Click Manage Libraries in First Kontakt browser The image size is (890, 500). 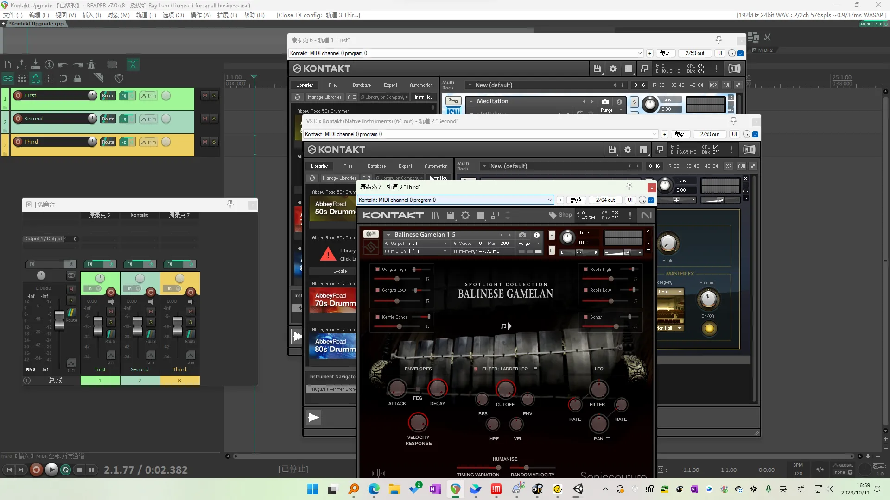click(x=324, y=97)
